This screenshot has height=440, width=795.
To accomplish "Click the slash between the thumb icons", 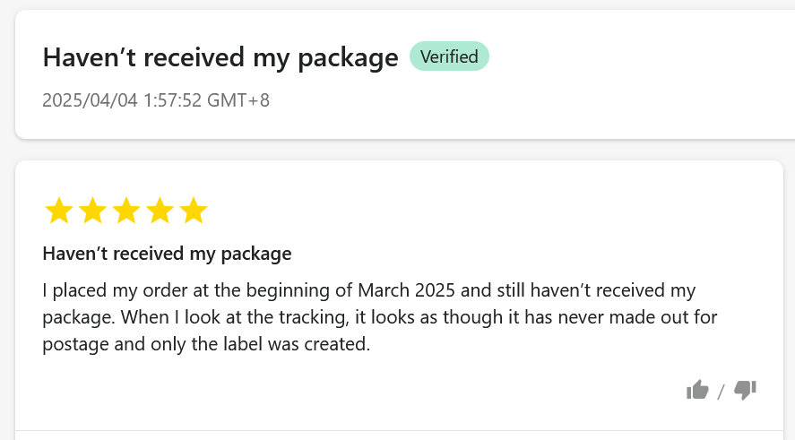I will point(721,392).
